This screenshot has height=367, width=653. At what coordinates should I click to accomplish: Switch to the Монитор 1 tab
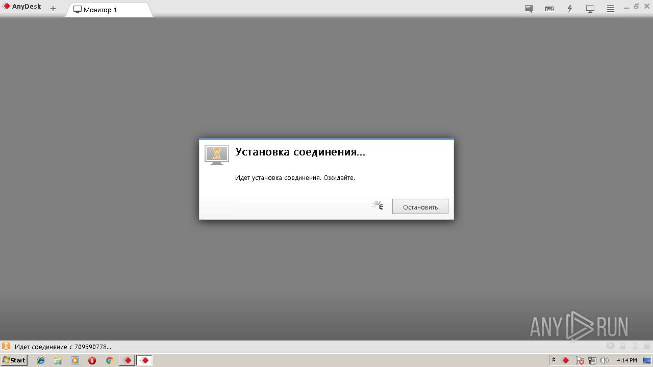pyautogui.click(x=109, y=10)
